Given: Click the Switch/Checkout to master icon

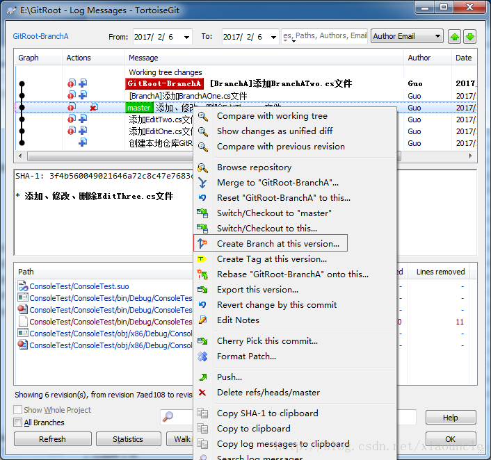Looking at the screenshot, I should (202, 213).
